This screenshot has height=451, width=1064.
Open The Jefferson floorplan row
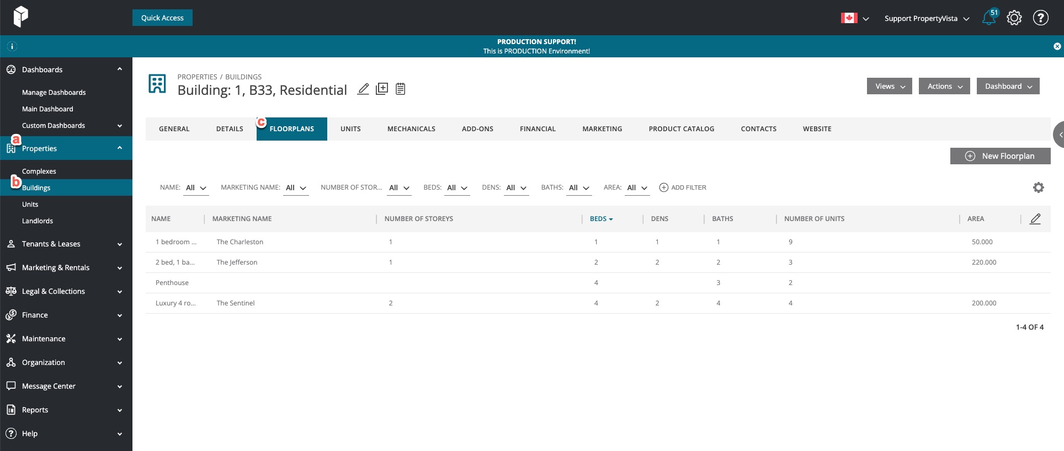598,262
